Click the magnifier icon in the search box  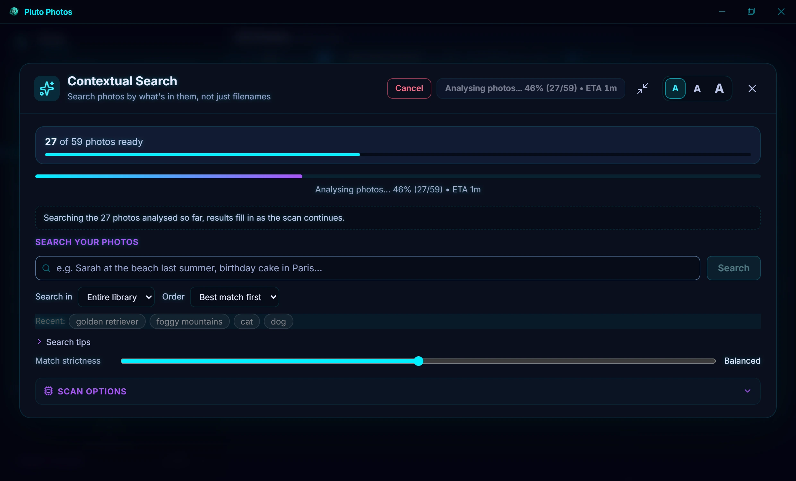click(47, 268)
